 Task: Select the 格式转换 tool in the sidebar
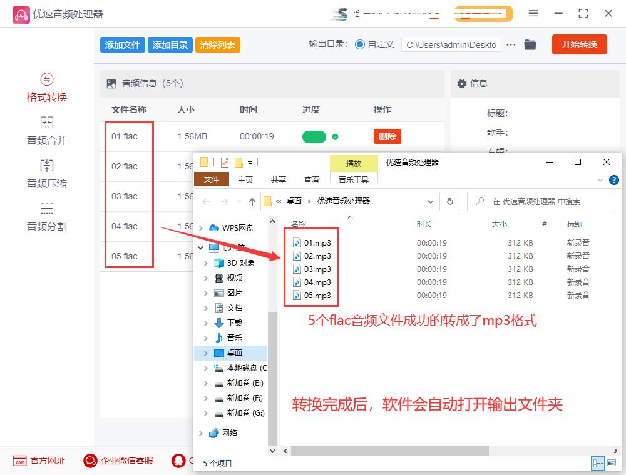coord(47,87)
